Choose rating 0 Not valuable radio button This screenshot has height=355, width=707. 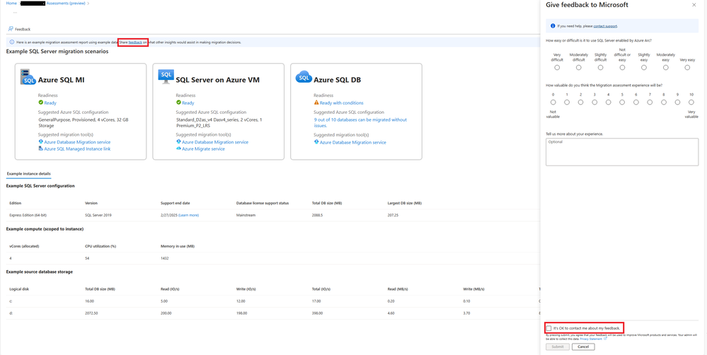pos(553,103)
